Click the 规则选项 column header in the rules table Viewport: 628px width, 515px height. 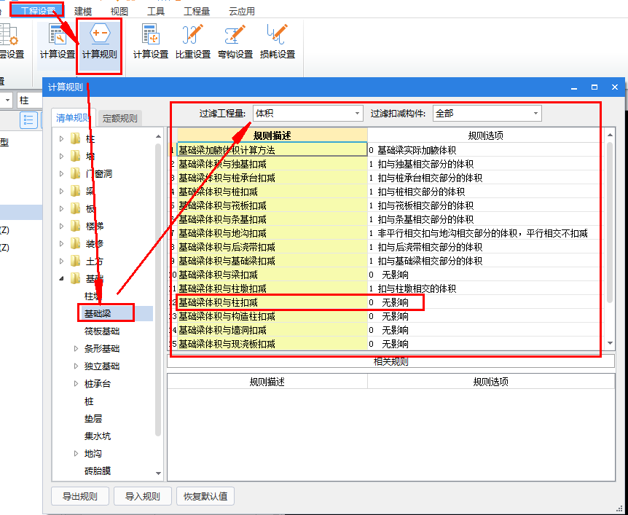[485, 135]
